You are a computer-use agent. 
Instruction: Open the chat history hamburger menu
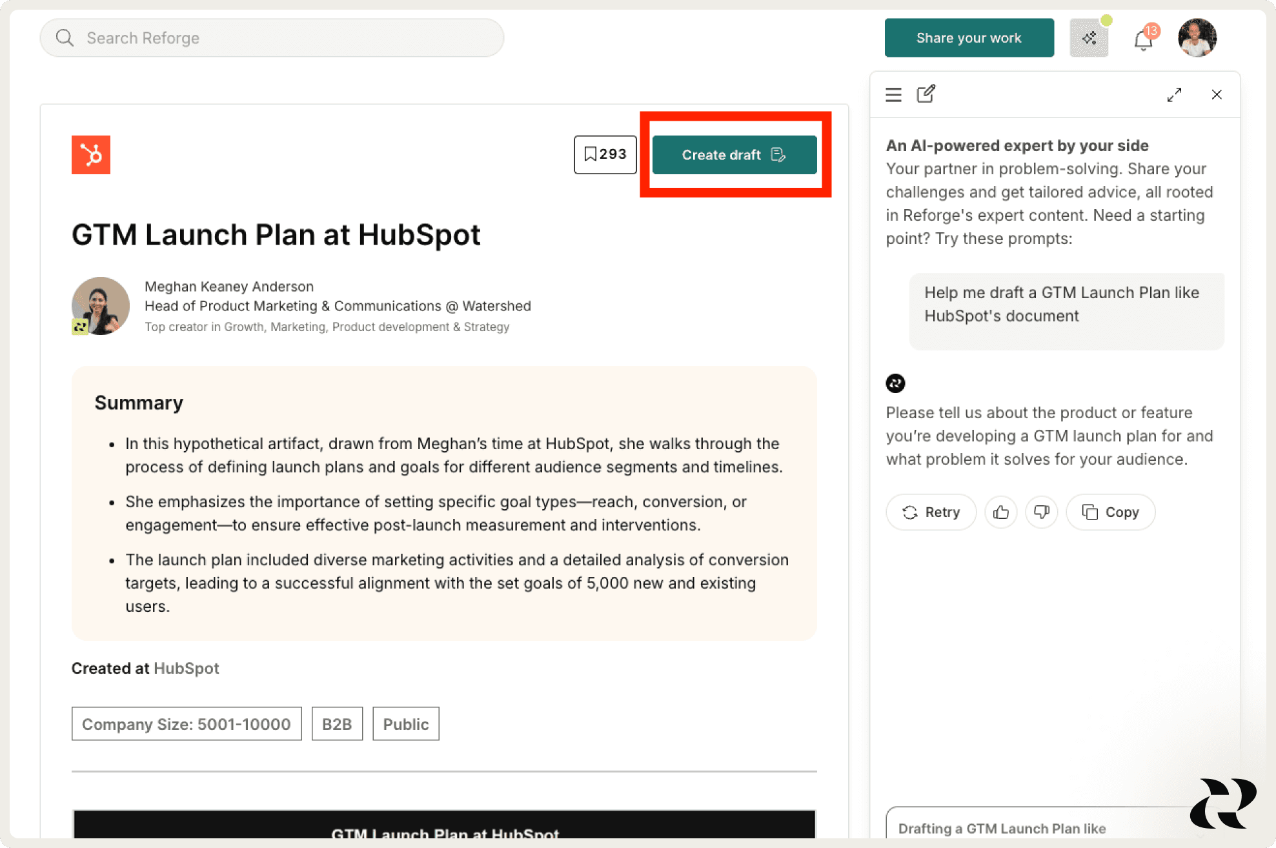[x=893, y=95]
